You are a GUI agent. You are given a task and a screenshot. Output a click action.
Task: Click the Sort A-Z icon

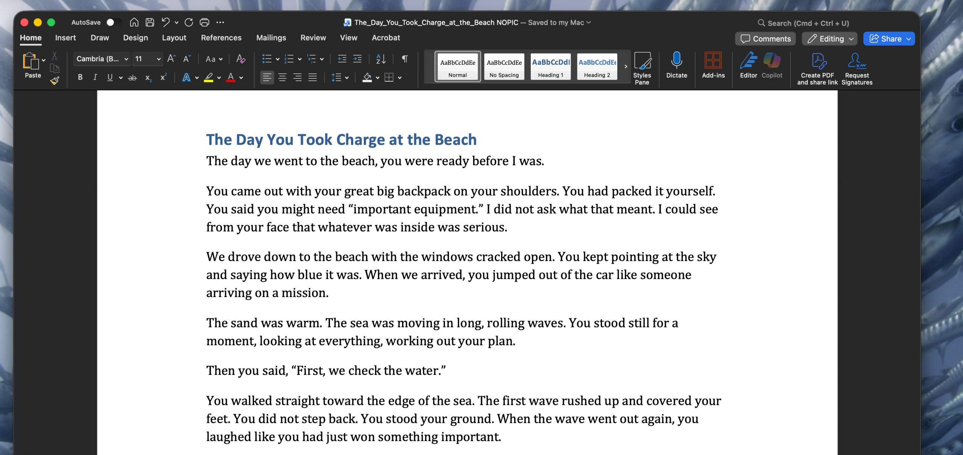tap(381, 59)
